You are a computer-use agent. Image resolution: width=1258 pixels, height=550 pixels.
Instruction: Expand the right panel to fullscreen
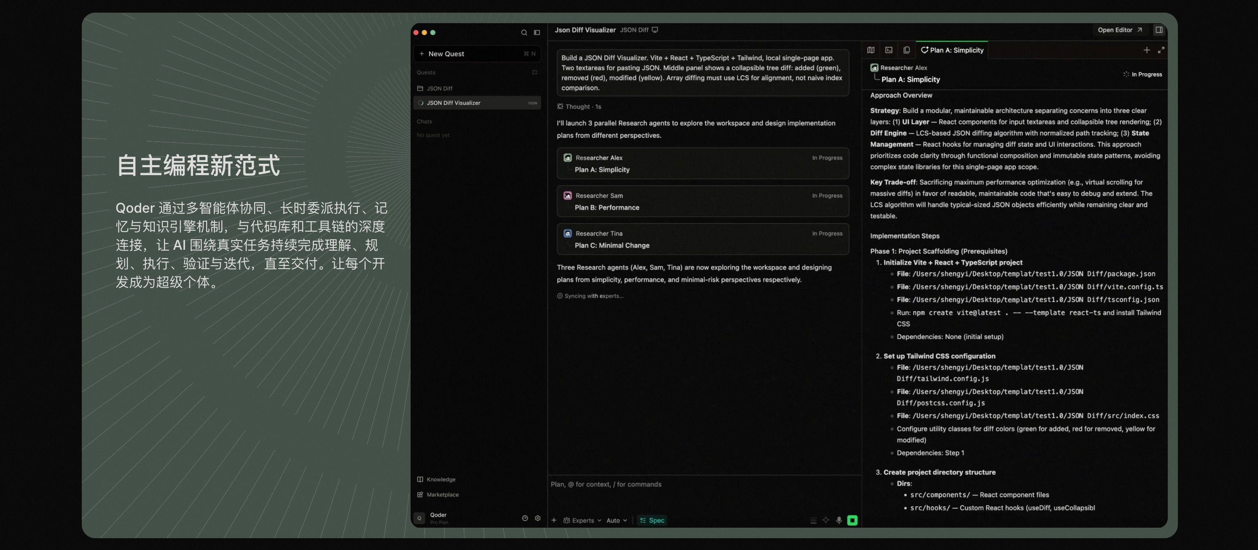[x=1161, y=50]
